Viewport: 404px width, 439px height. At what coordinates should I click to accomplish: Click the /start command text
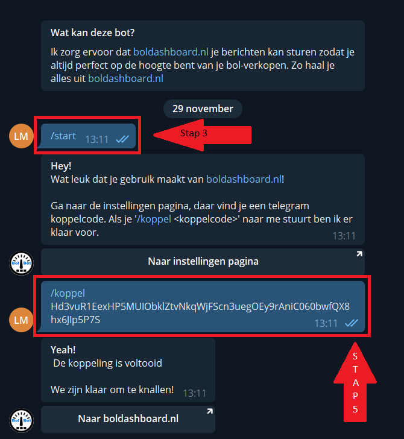(x=63, y=136)
